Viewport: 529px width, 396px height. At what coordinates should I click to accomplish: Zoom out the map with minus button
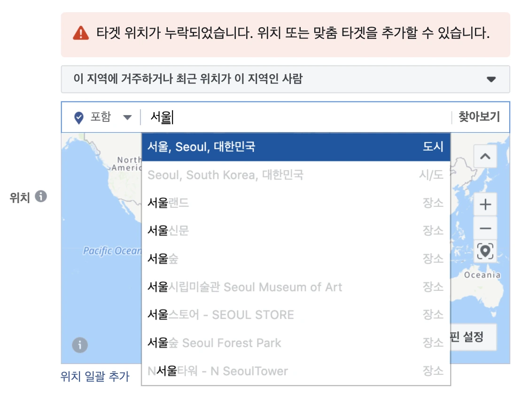485,228
